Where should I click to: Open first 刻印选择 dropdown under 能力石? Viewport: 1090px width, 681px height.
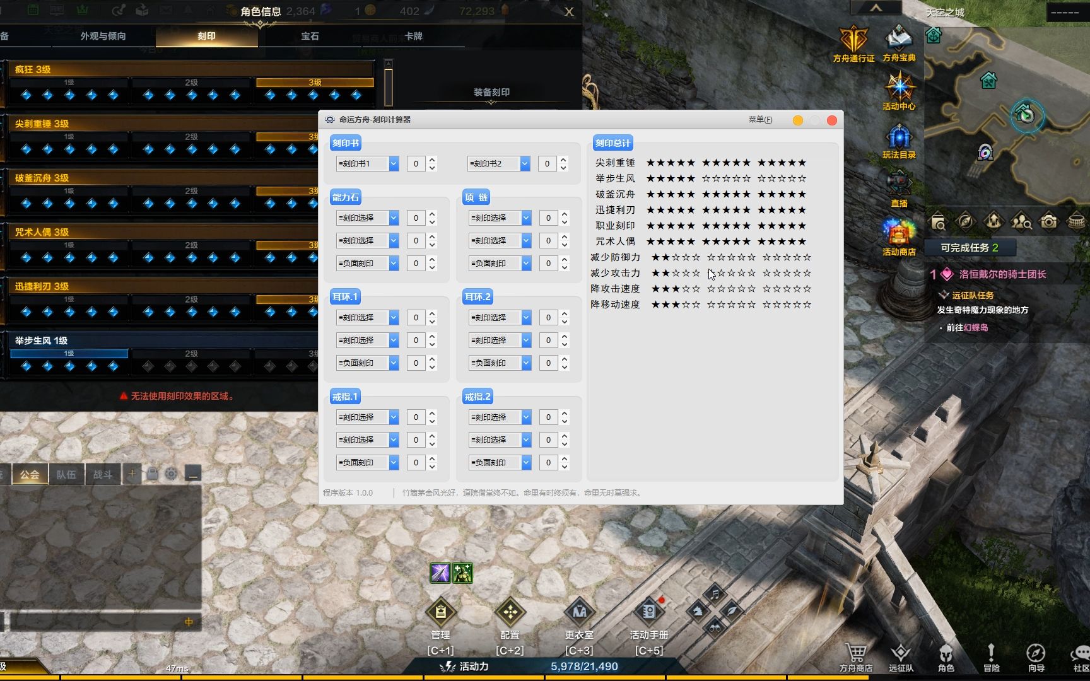click(x=394, y=218)
